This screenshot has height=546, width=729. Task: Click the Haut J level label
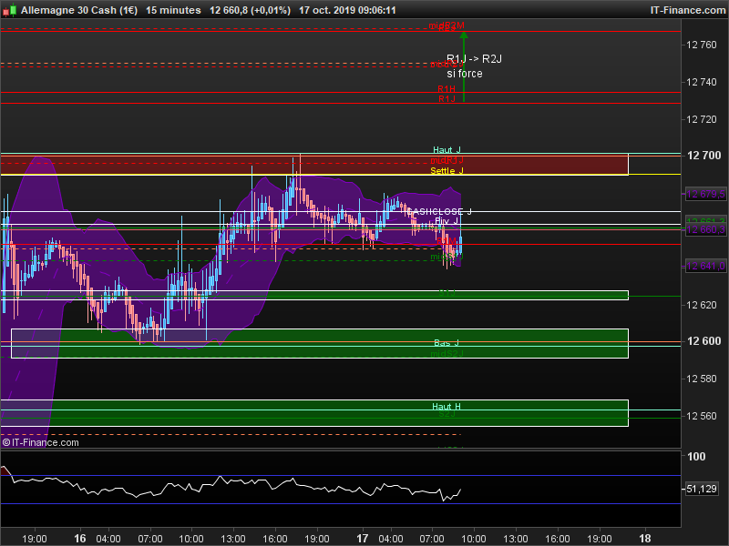[447, 149]
